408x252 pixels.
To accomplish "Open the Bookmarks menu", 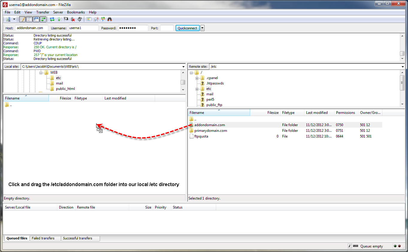I will (76, 12).
